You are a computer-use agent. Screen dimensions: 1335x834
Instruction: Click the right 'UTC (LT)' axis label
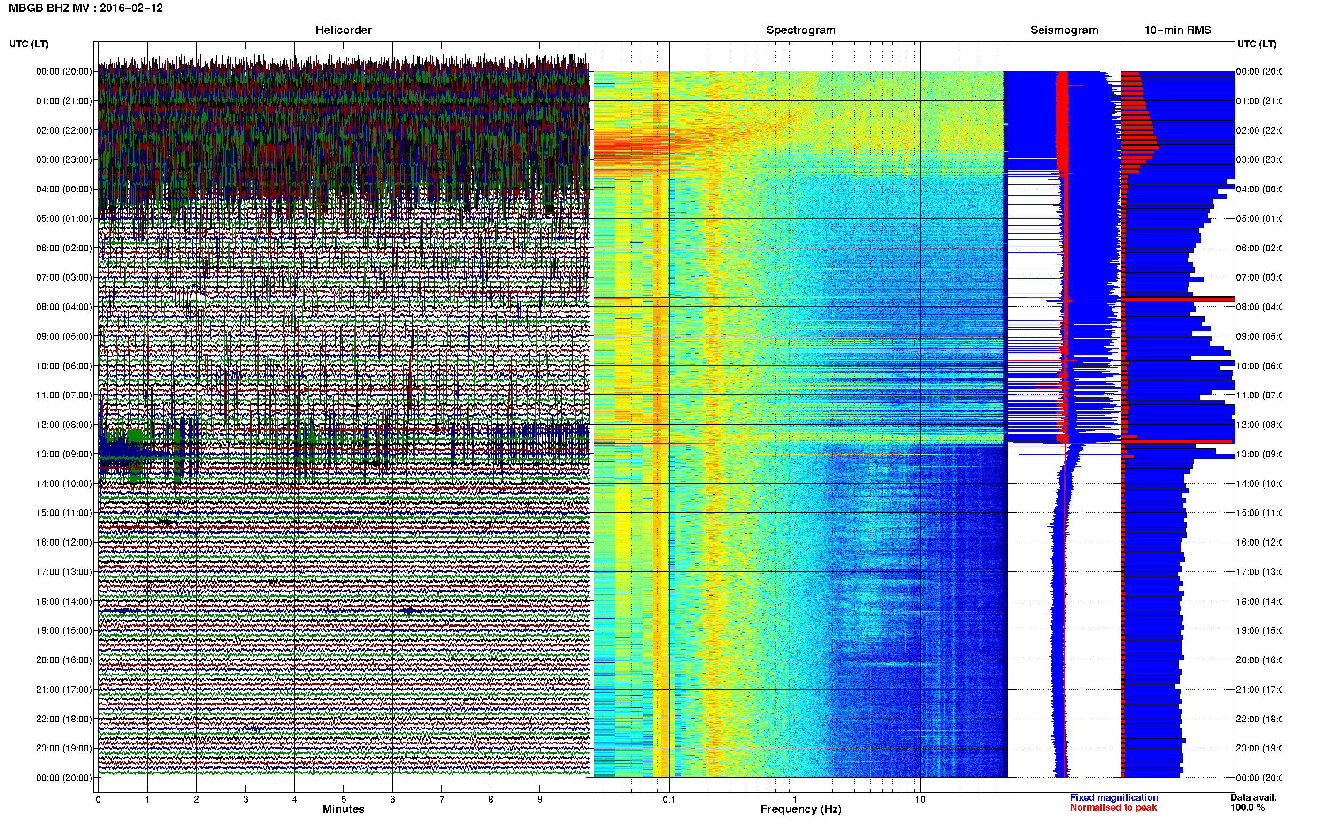coord(1257,44)
